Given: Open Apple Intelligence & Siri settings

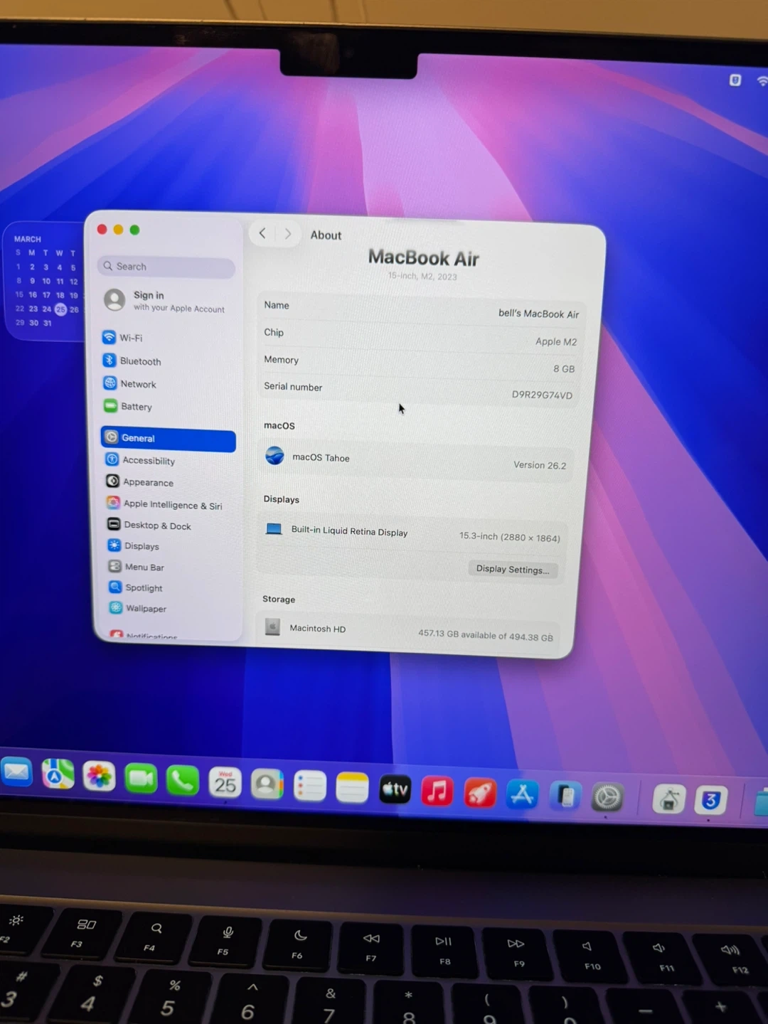Looking at the screenshot, I should click(172, 505).
